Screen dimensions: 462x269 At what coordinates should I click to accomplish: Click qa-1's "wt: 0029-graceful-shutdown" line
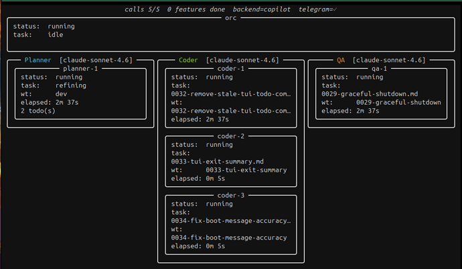[x=381, y=103]
